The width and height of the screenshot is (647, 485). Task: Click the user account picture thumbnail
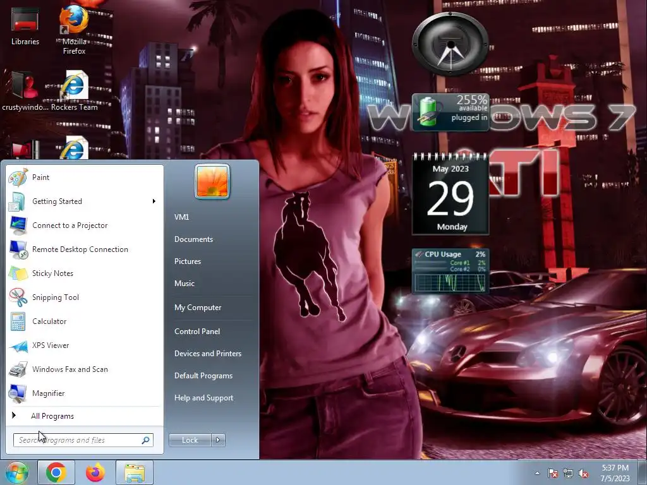212,181
